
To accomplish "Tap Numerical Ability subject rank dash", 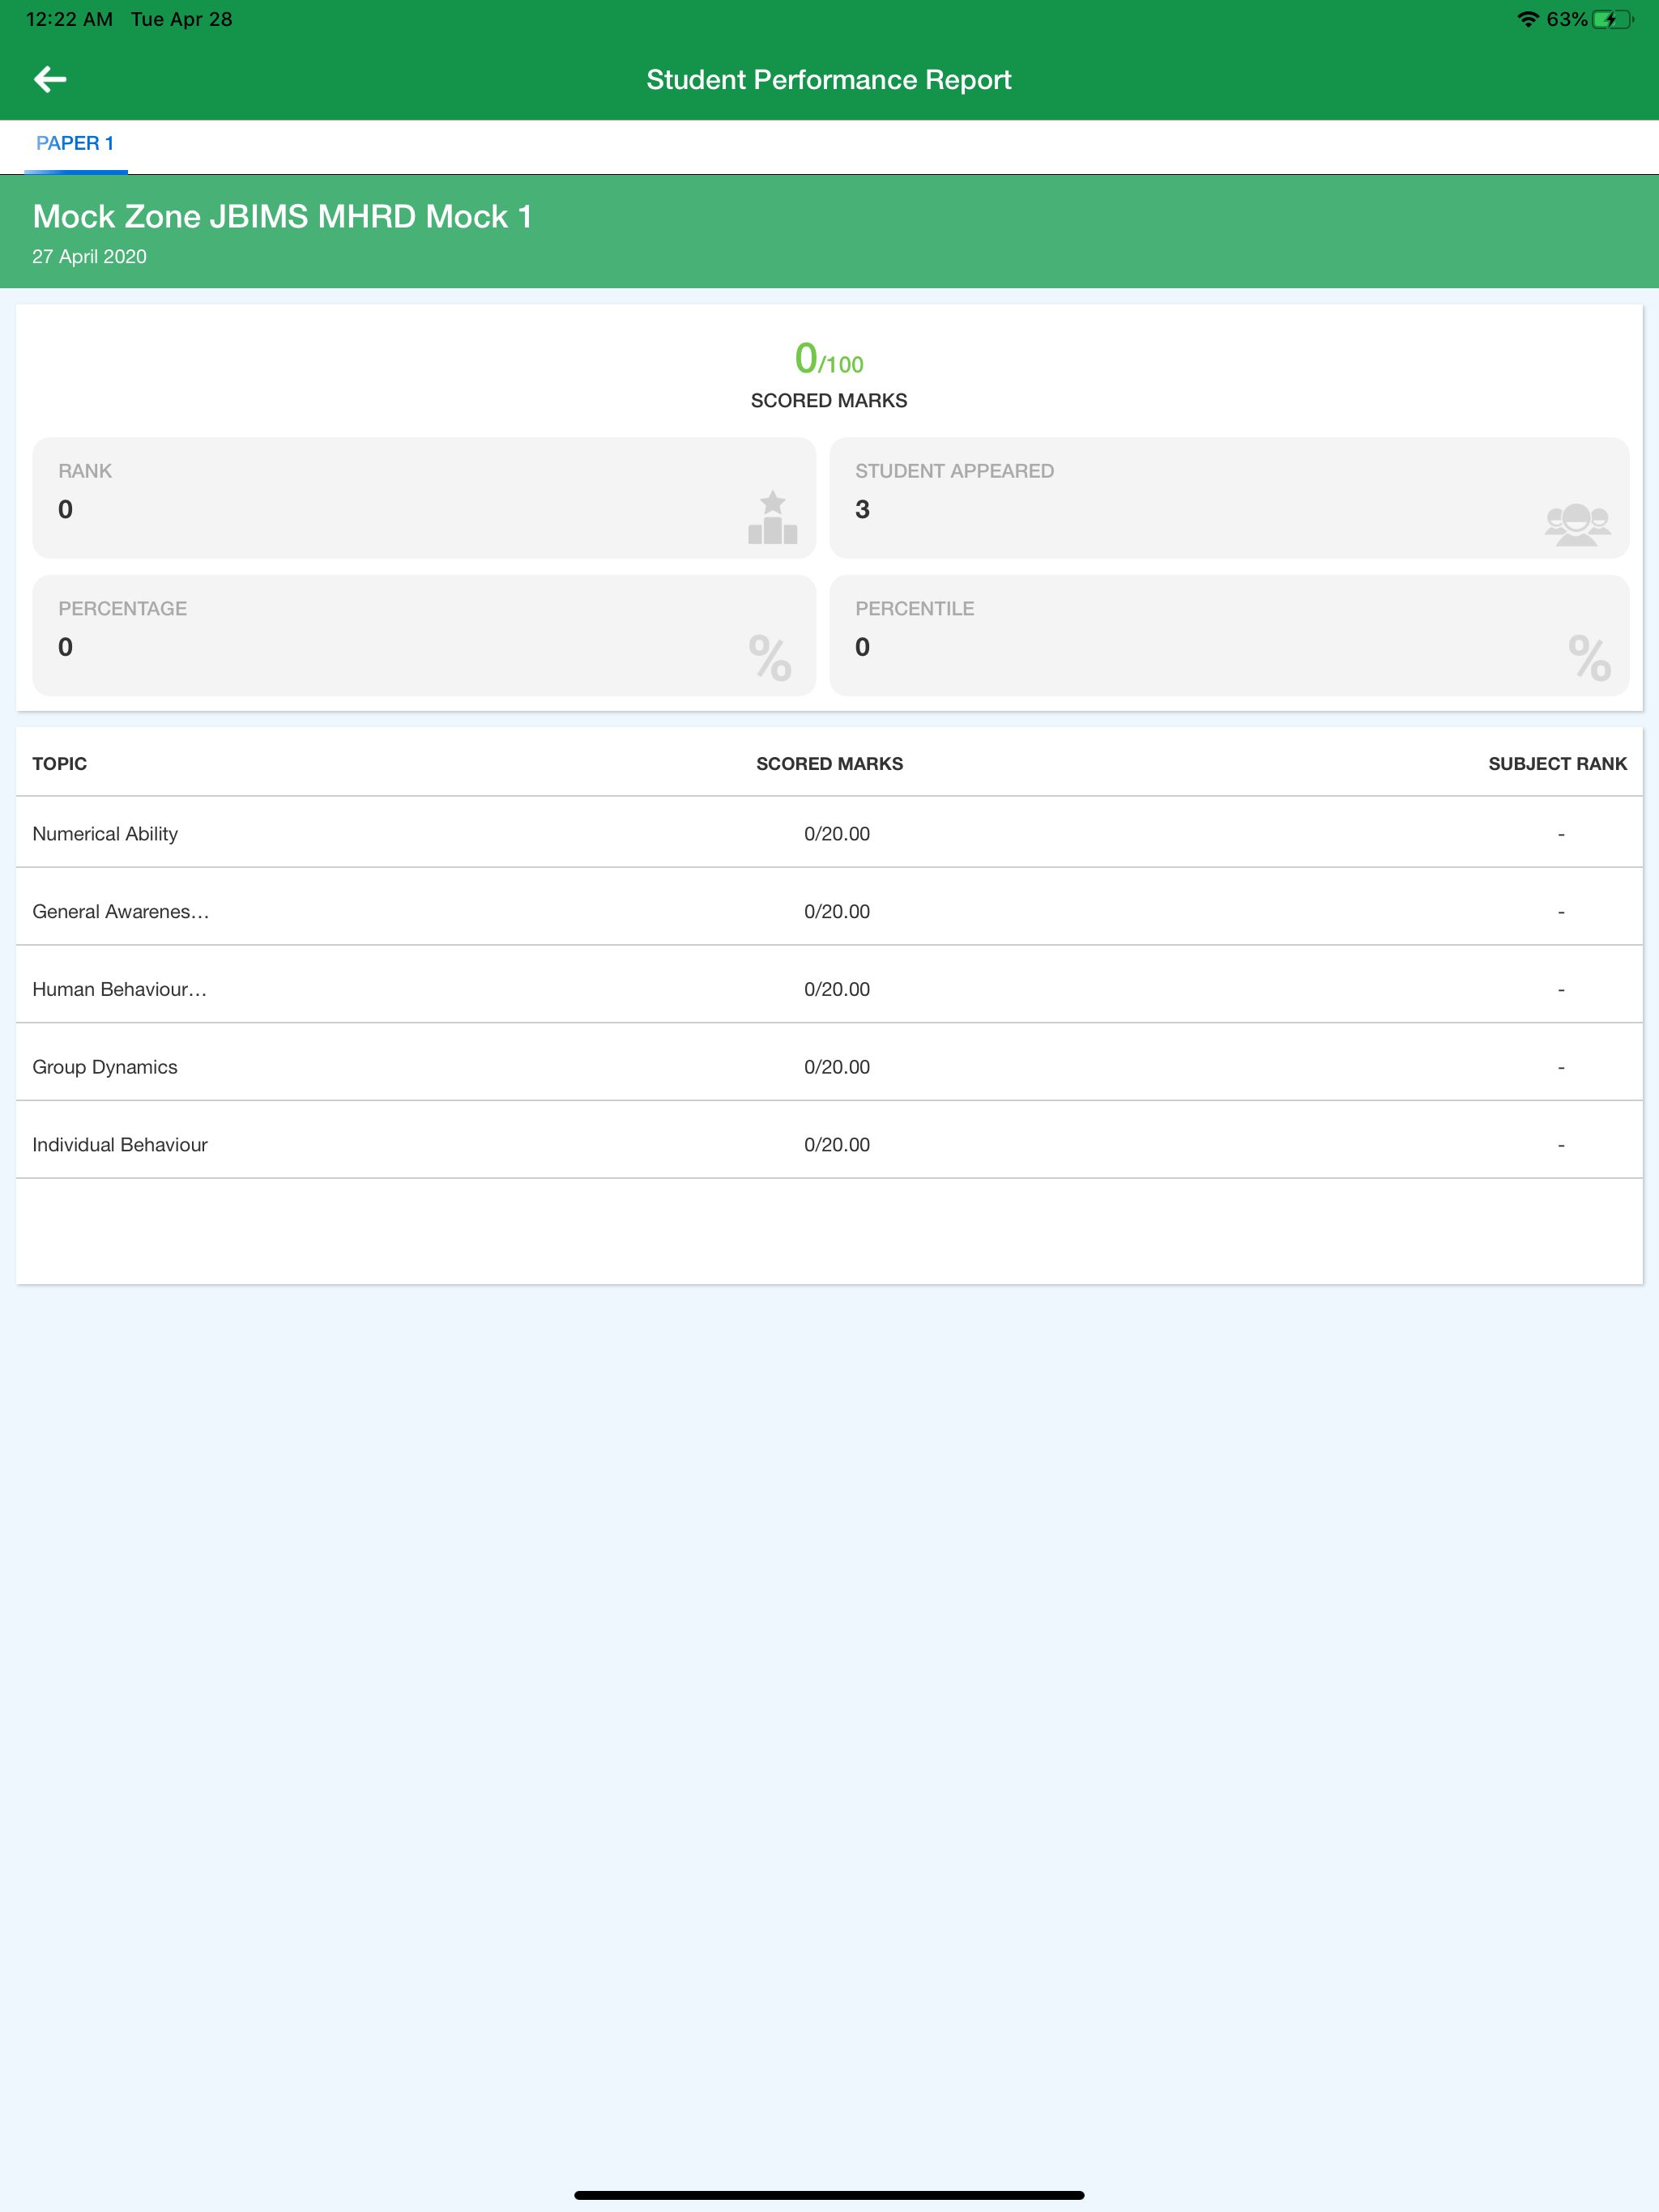I will [1561, 834].
